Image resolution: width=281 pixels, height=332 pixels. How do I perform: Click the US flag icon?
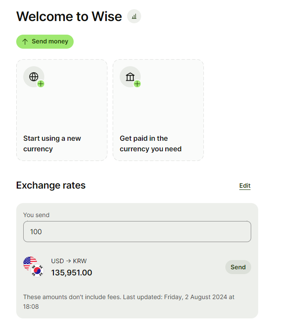click(x=29, y=263)
